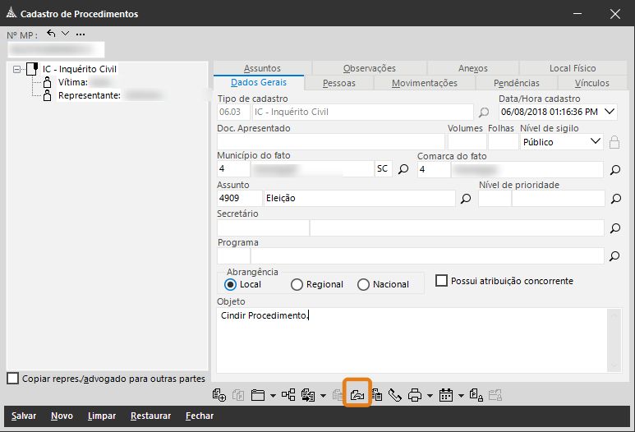Click the folder window toolbar icon

pos(258,395)
